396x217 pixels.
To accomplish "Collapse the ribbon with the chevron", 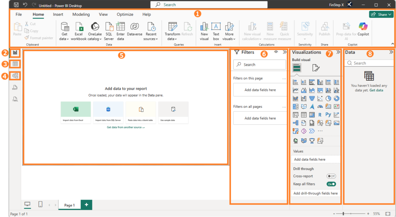I will [x=393, y=44].
